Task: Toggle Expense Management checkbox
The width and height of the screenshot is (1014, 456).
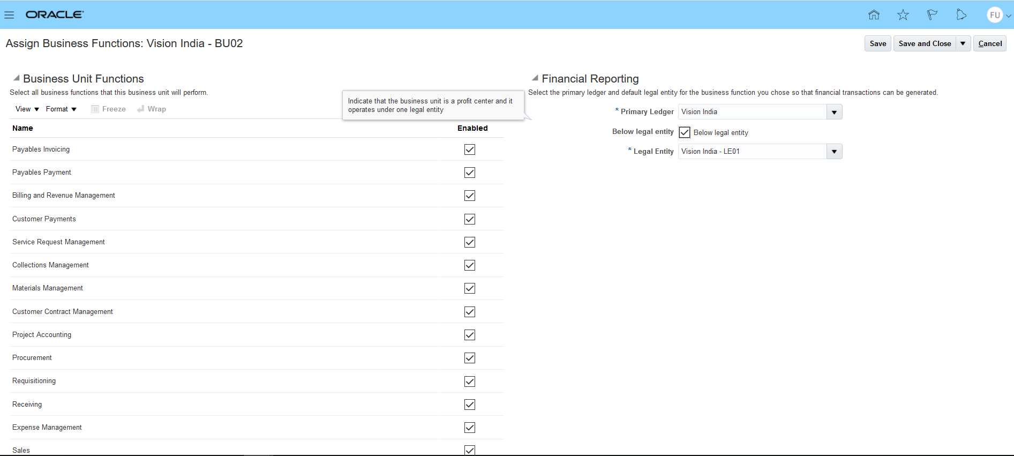Action: click(x=470, y=428)
